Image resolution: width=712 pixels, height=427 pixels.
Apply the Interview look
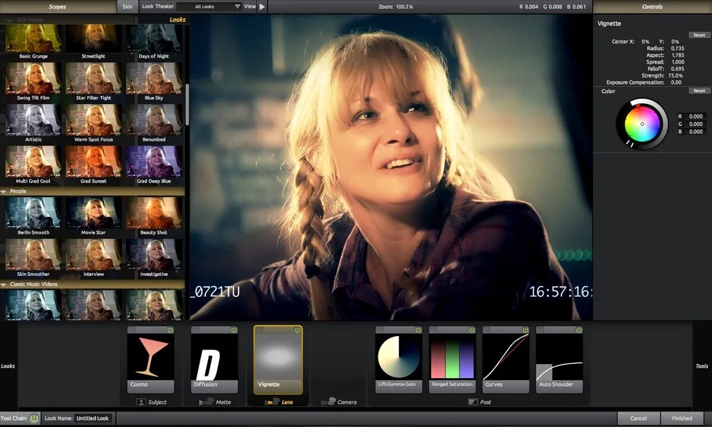coord(93,258)
